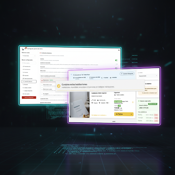Click the red save configuration button
Viewport: 175px width, 175px height.
29,97
